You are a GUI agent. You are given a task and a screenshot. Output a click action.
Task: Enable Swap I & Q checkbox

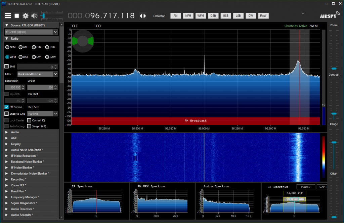point(29,126)
